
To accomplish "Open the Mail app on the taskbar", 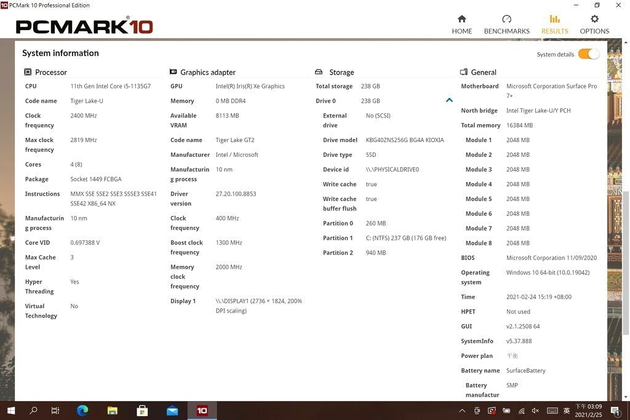I will [x=172, y=410].
